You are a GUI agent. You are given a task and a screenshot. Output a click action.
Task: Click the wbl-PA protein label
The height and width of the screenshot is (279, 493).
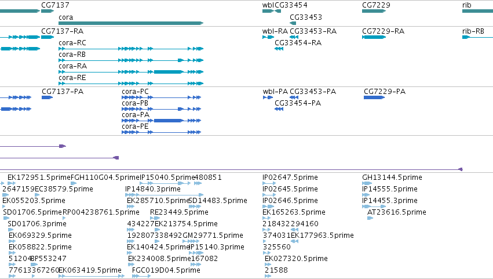click(275, 92)
